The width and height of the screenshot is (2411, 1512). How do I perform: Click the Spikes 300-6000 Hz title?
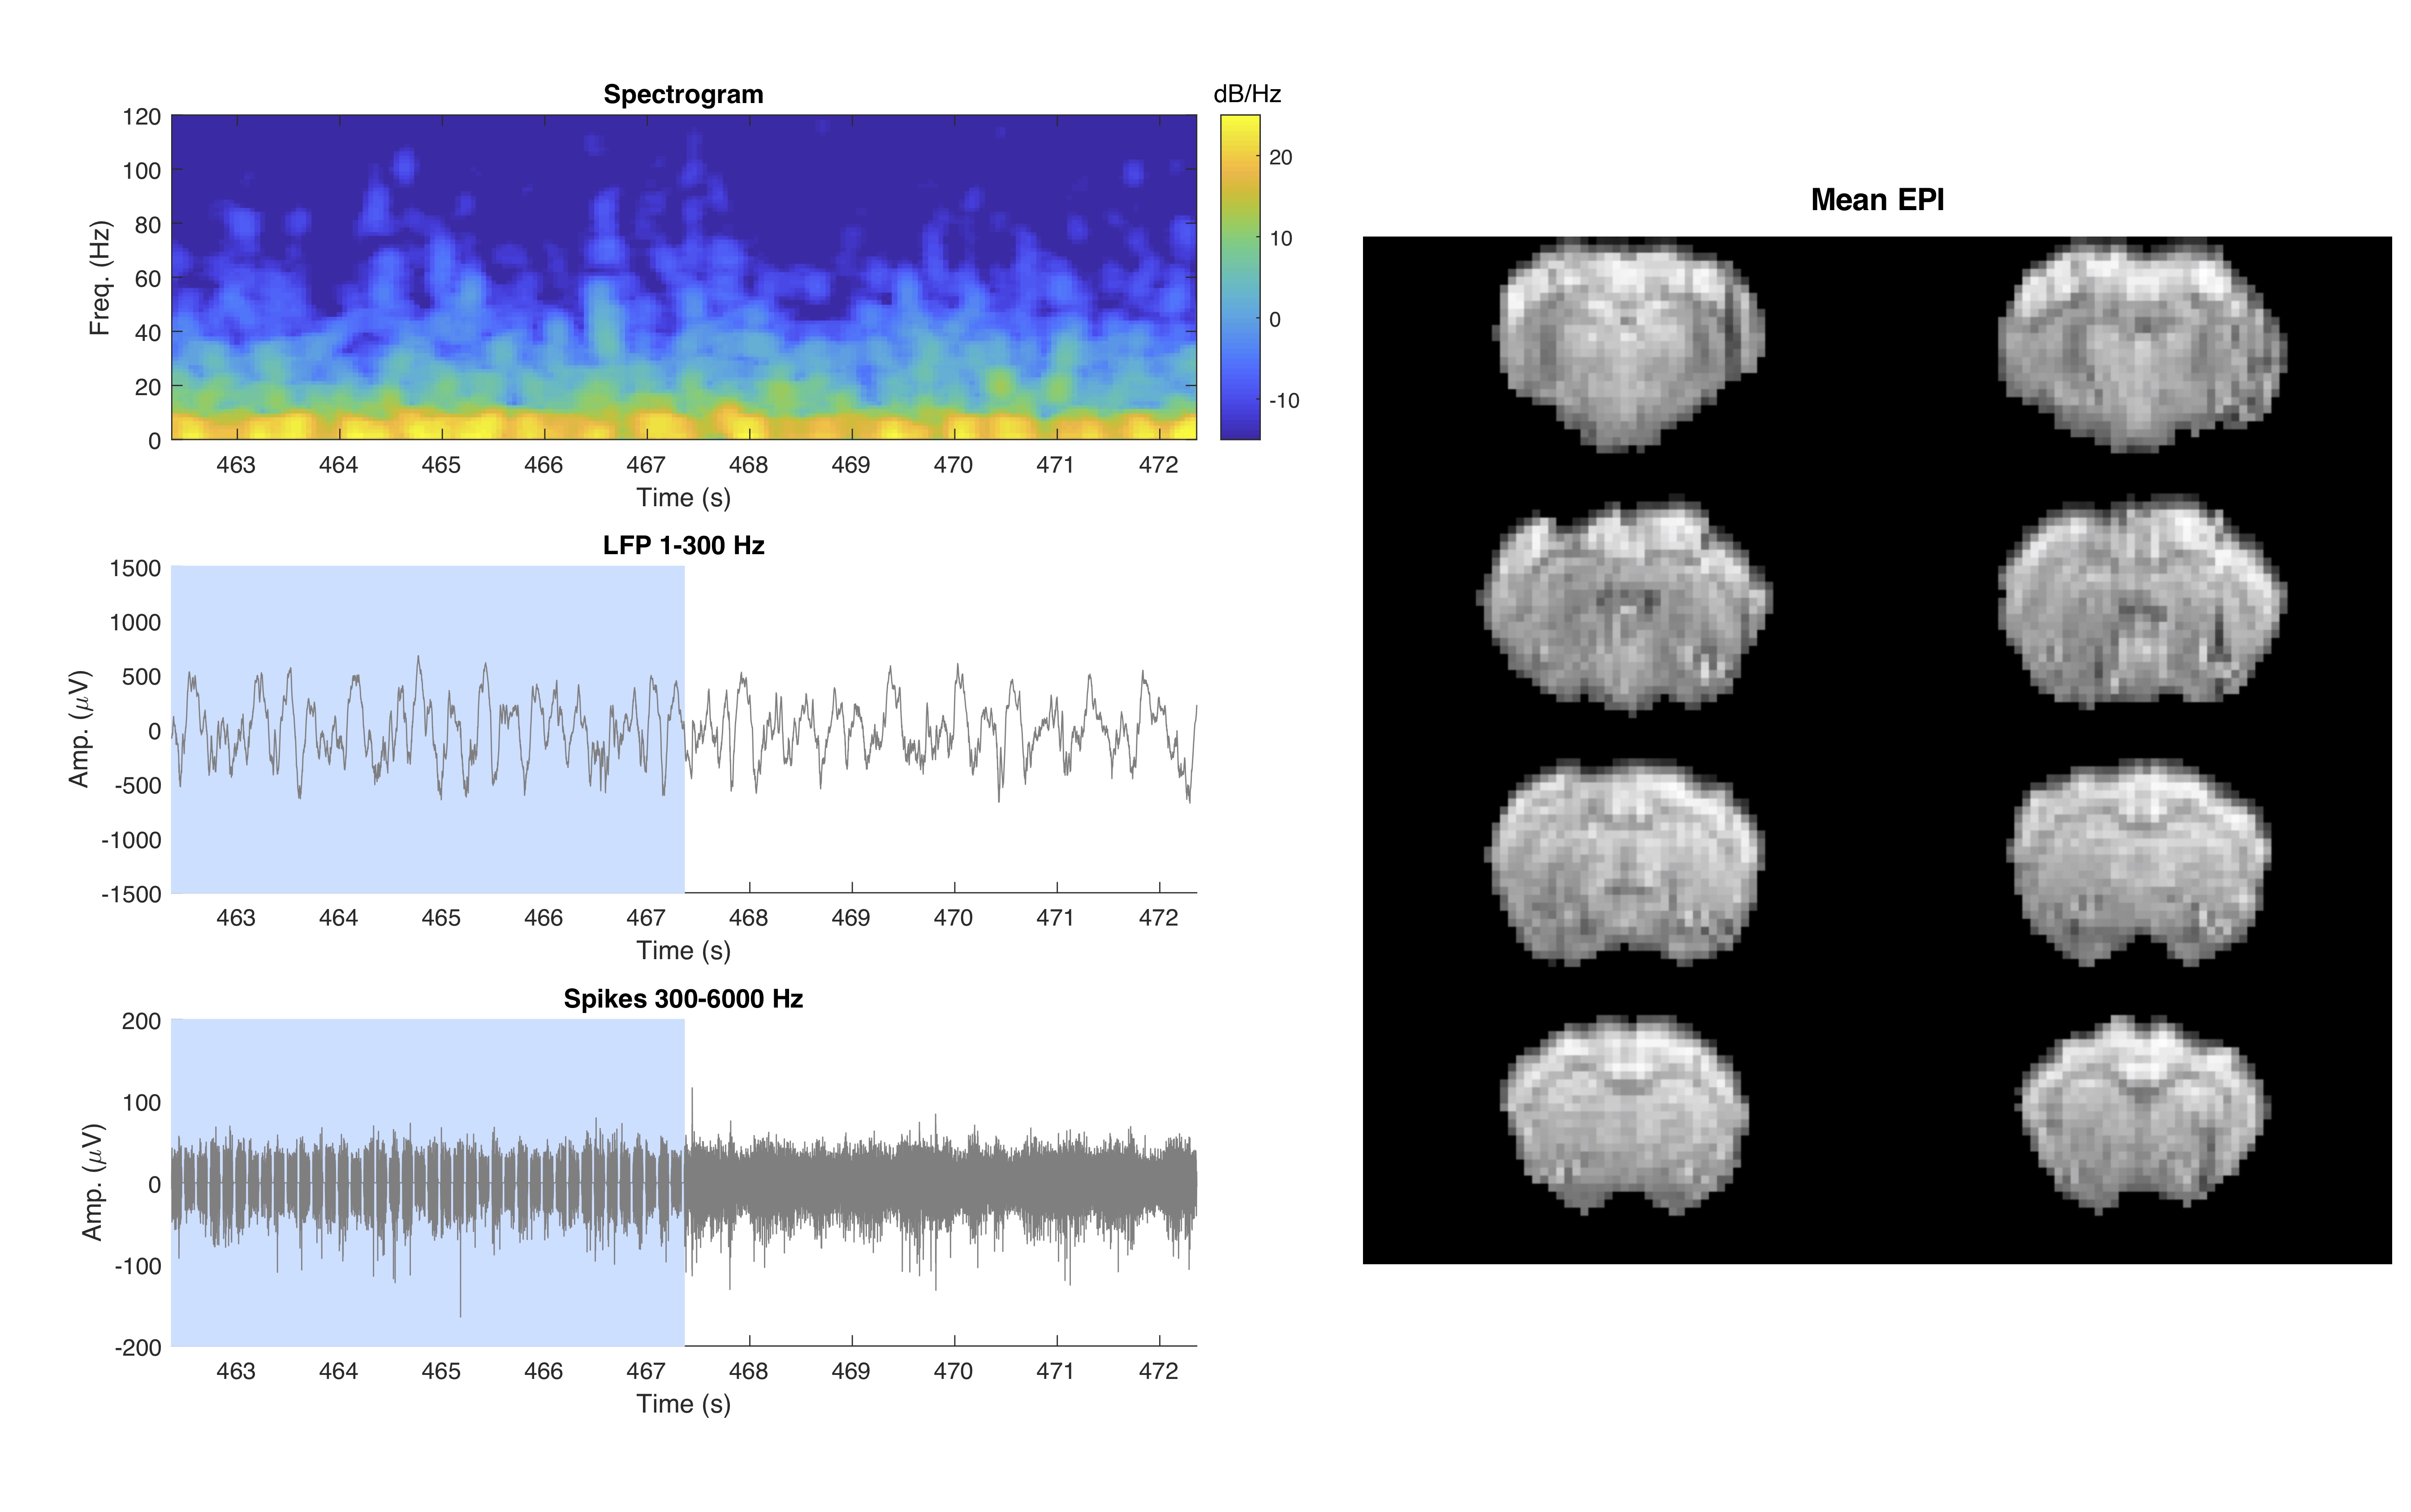coord(683,998)
